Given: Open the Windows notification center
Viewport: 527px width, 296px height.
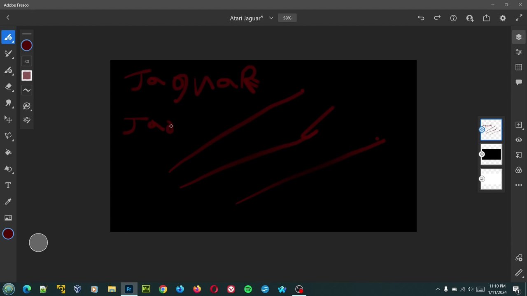Looking at the screenshot, I should (x=516, y=289).
